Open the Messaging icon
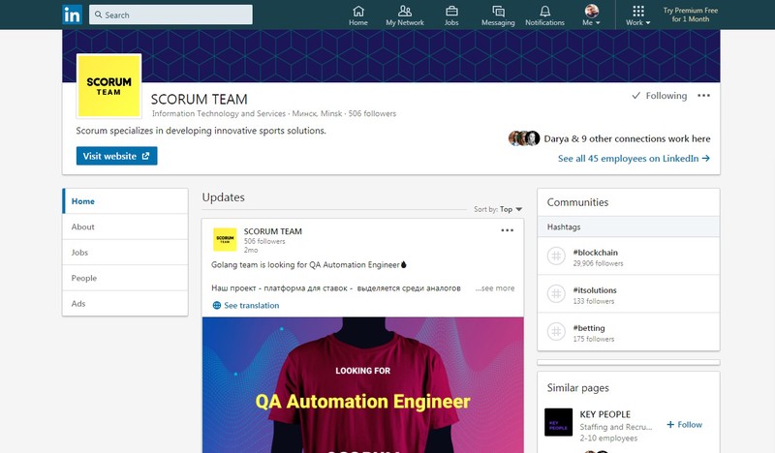The image size is (775, 453). [498, 15]
